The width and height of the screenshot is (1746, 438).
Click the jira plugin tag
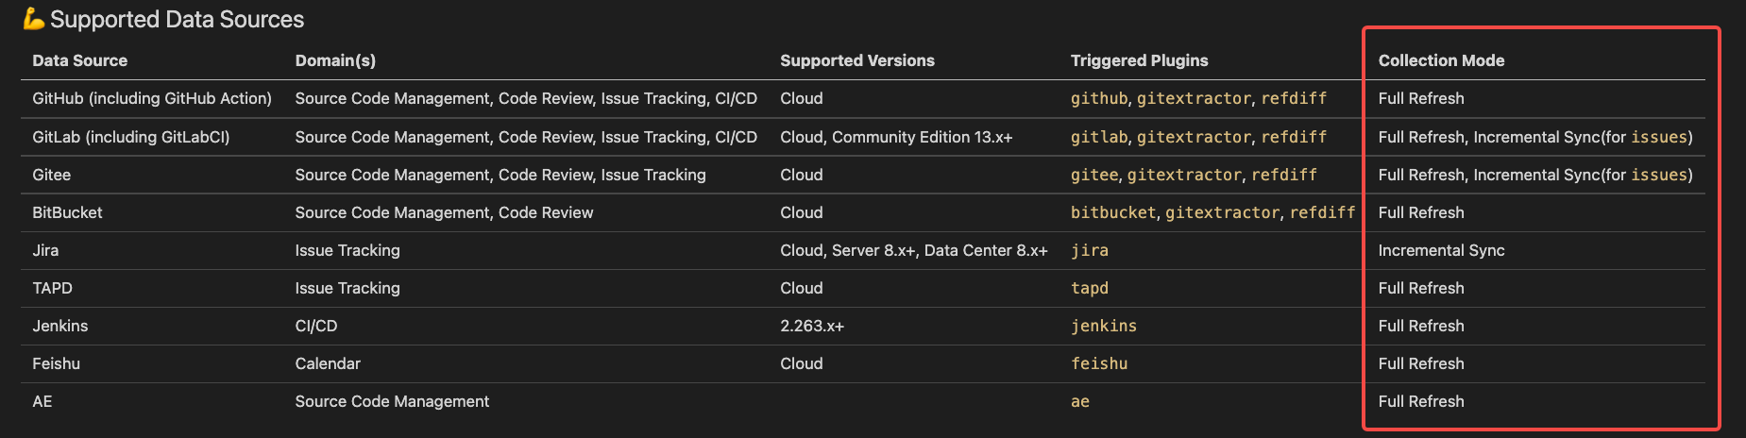[1090, 250]
